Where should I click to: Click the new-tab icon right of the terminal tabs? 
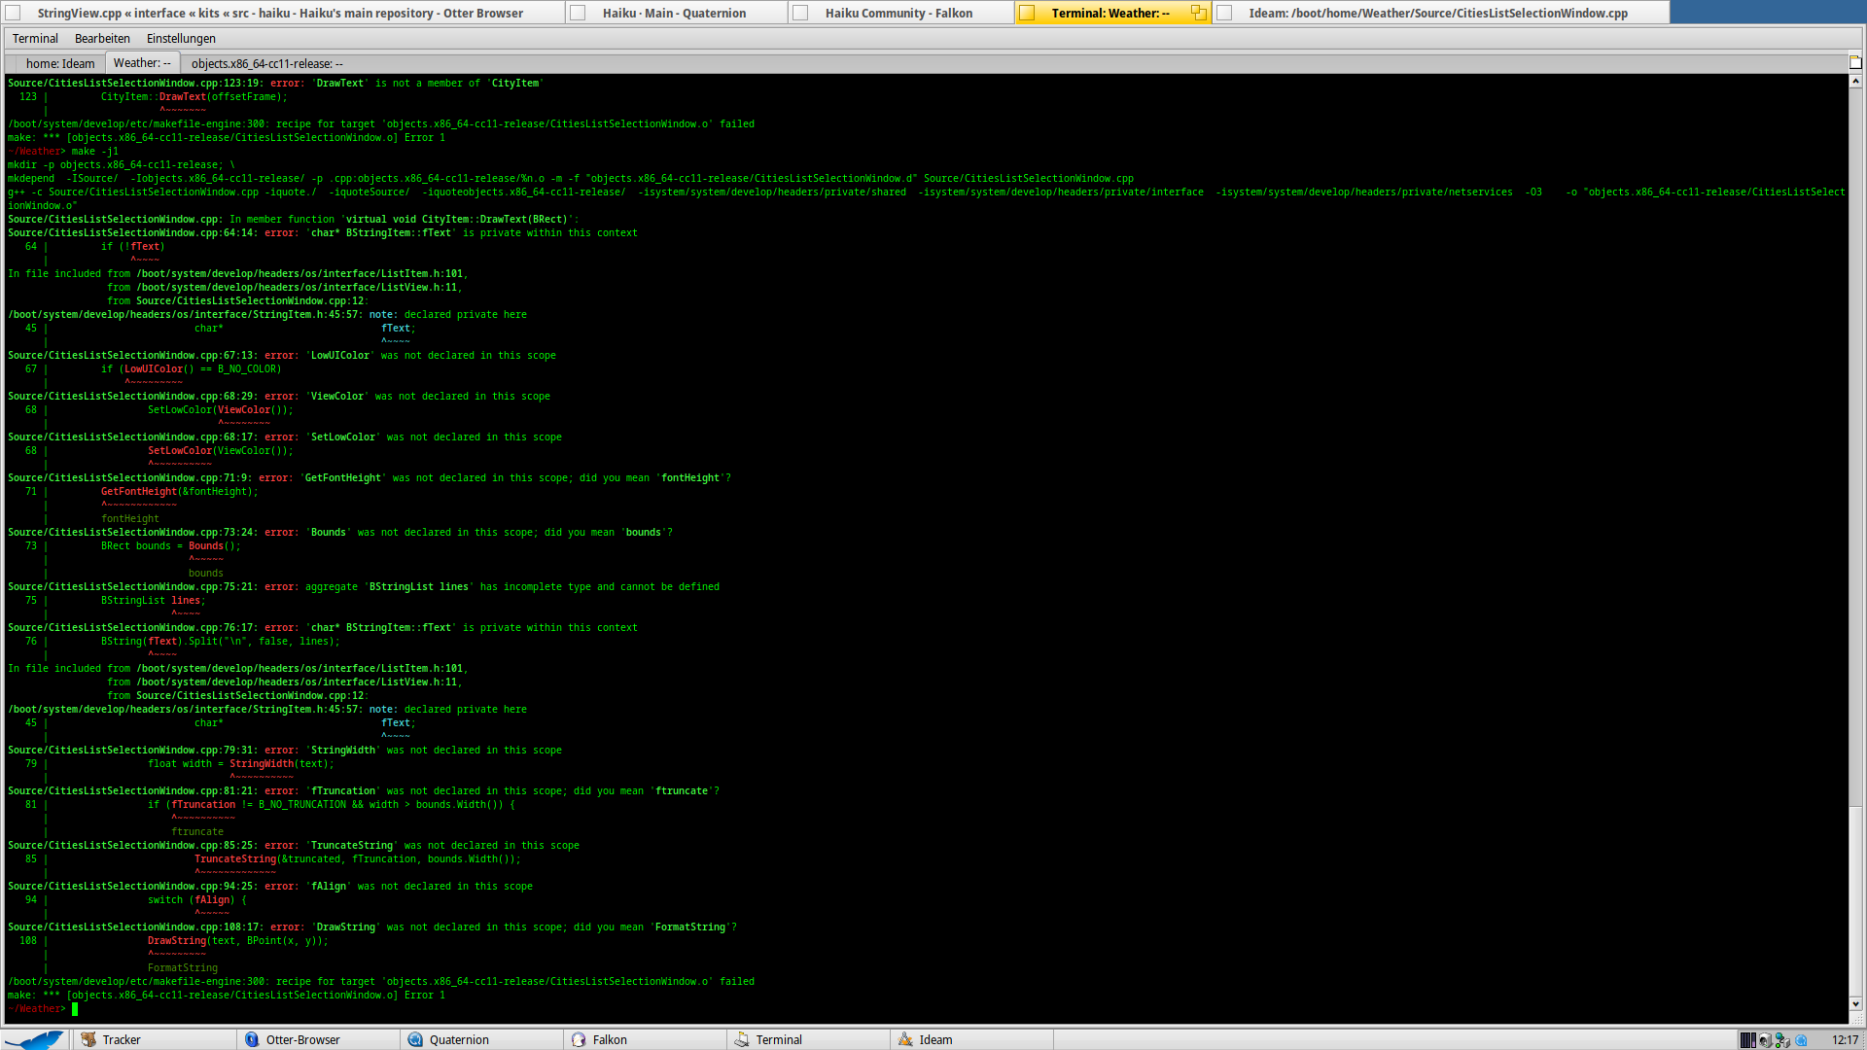pos(1855,62)
